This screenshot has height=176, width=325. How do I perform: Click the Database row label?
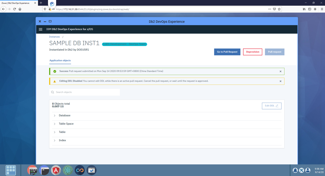(64, 116)
